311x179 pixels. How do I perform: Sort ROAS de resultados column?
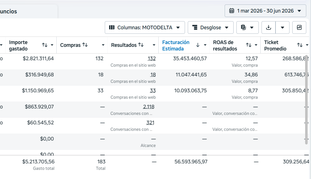pos(249,45)
